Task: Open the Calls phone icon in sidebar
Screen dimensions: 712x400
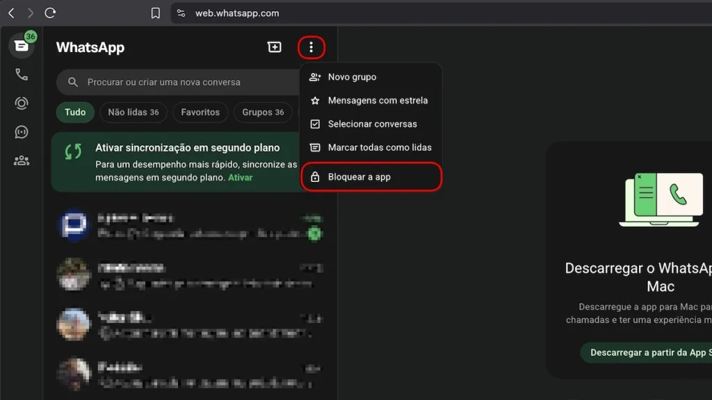Action: pos(22,74)
